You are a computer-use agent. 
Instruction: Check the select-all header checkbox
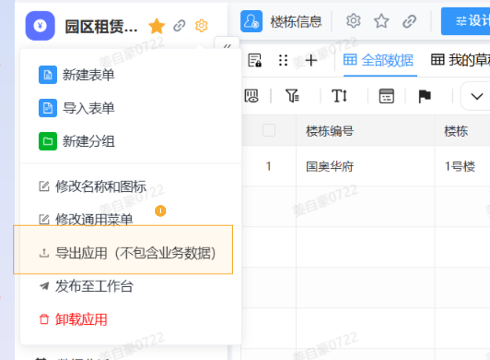click(x=269, y=130)
